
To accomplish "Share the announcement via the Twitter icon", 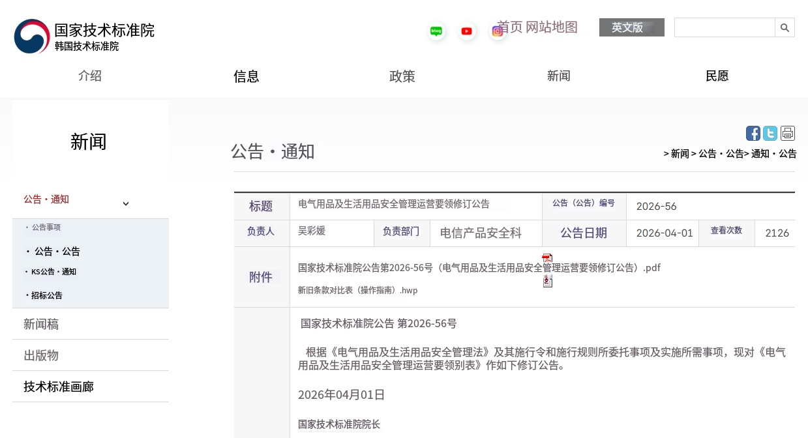I will 770,133.
